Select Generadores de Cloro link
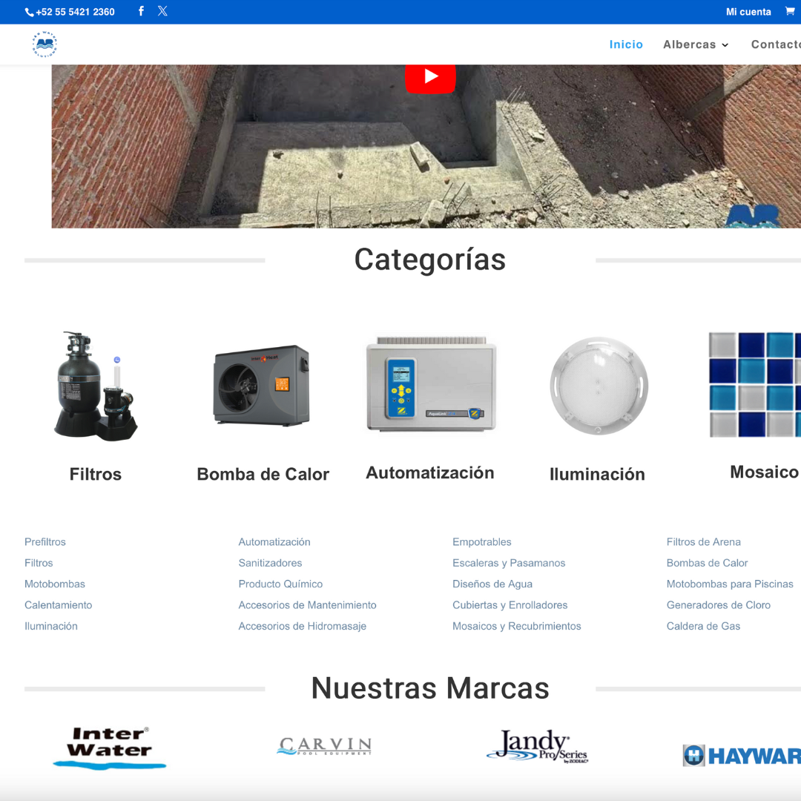 [718, 605]
